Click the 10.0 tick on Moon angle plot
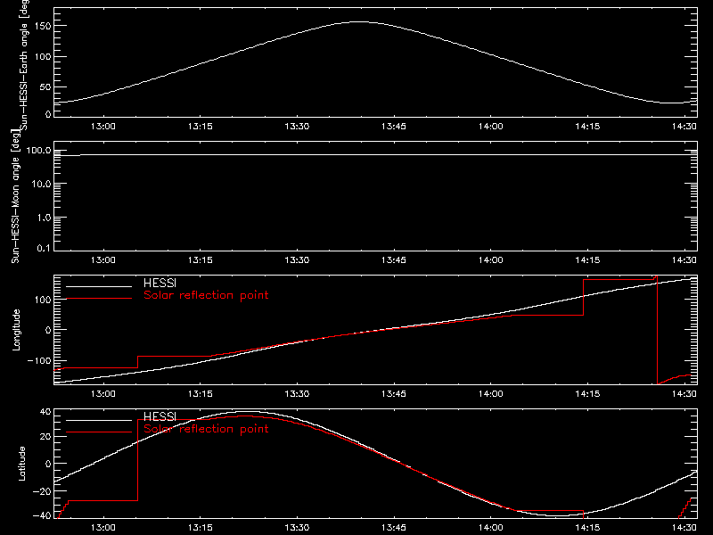713x535 pixels. pos(41,184)
